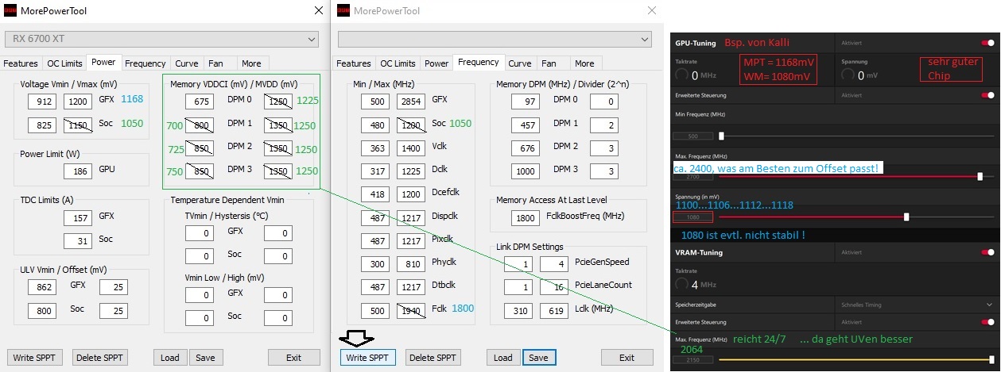Close the right MorePowerTool window
The image size is (1001, 372).
[652, 10]
